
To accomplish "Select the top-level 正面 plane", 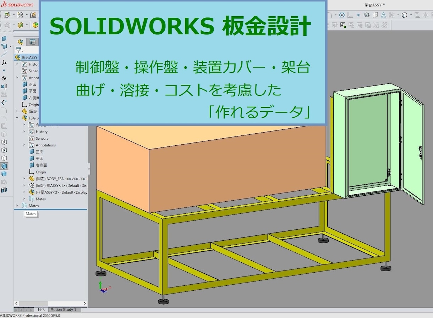I will (x=29, y=84).
